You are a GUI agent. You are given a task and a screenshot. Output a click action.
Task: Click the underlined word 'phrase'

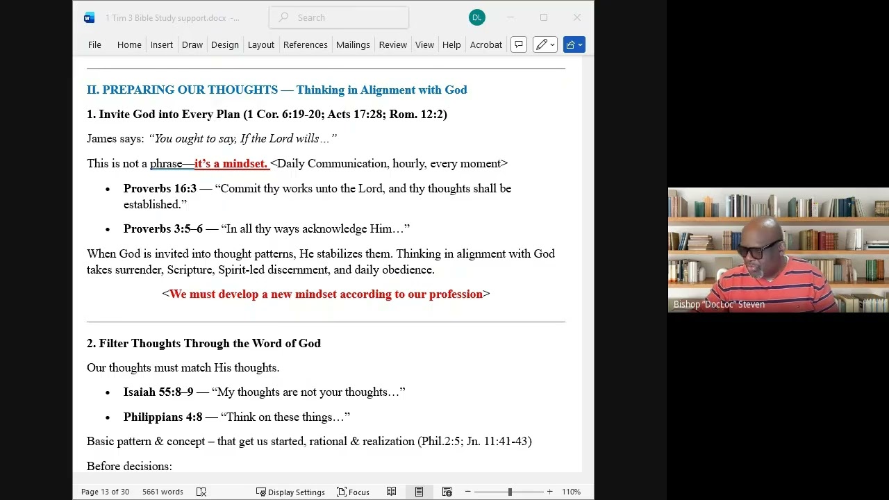click(x=166, y=164)
